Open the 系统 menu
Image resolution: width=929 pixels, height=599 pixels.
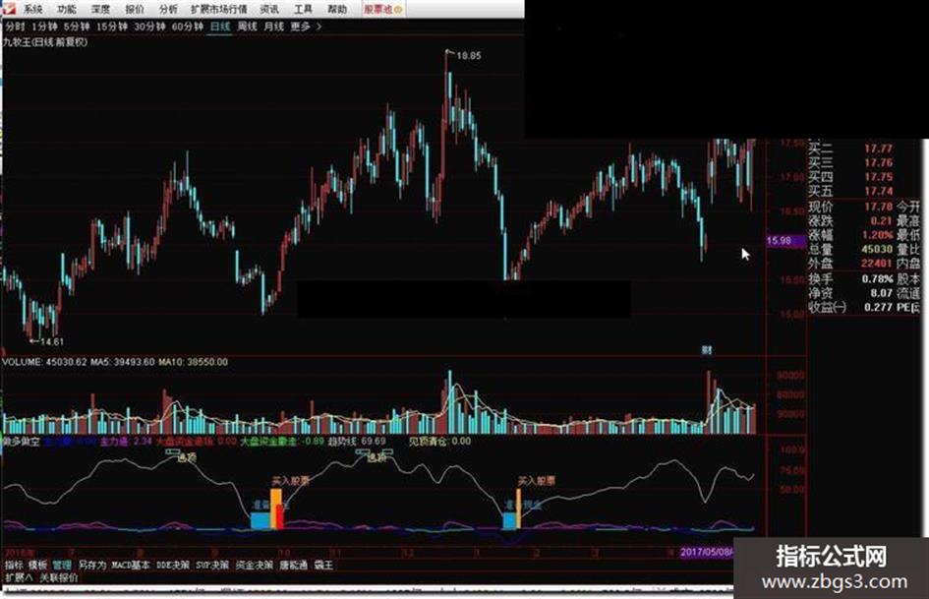[x=32, y=9]
